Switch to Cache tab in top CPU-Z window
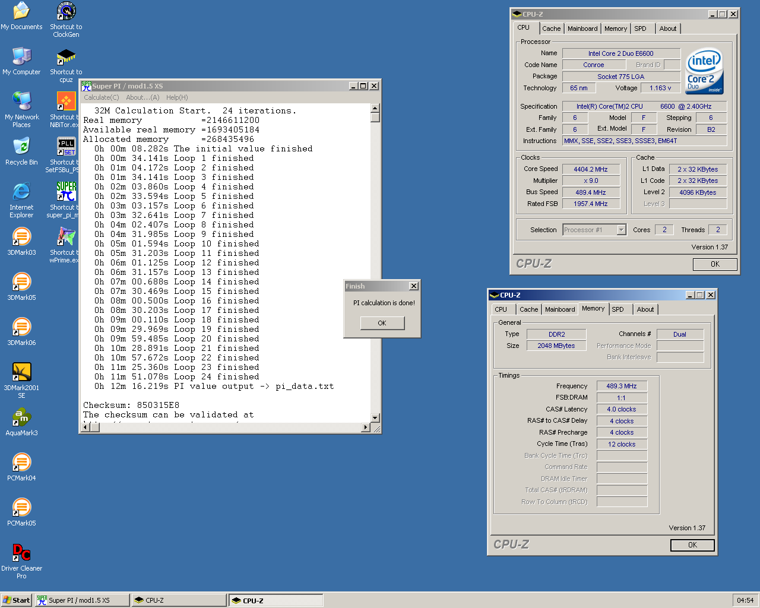 pos(551,28)
